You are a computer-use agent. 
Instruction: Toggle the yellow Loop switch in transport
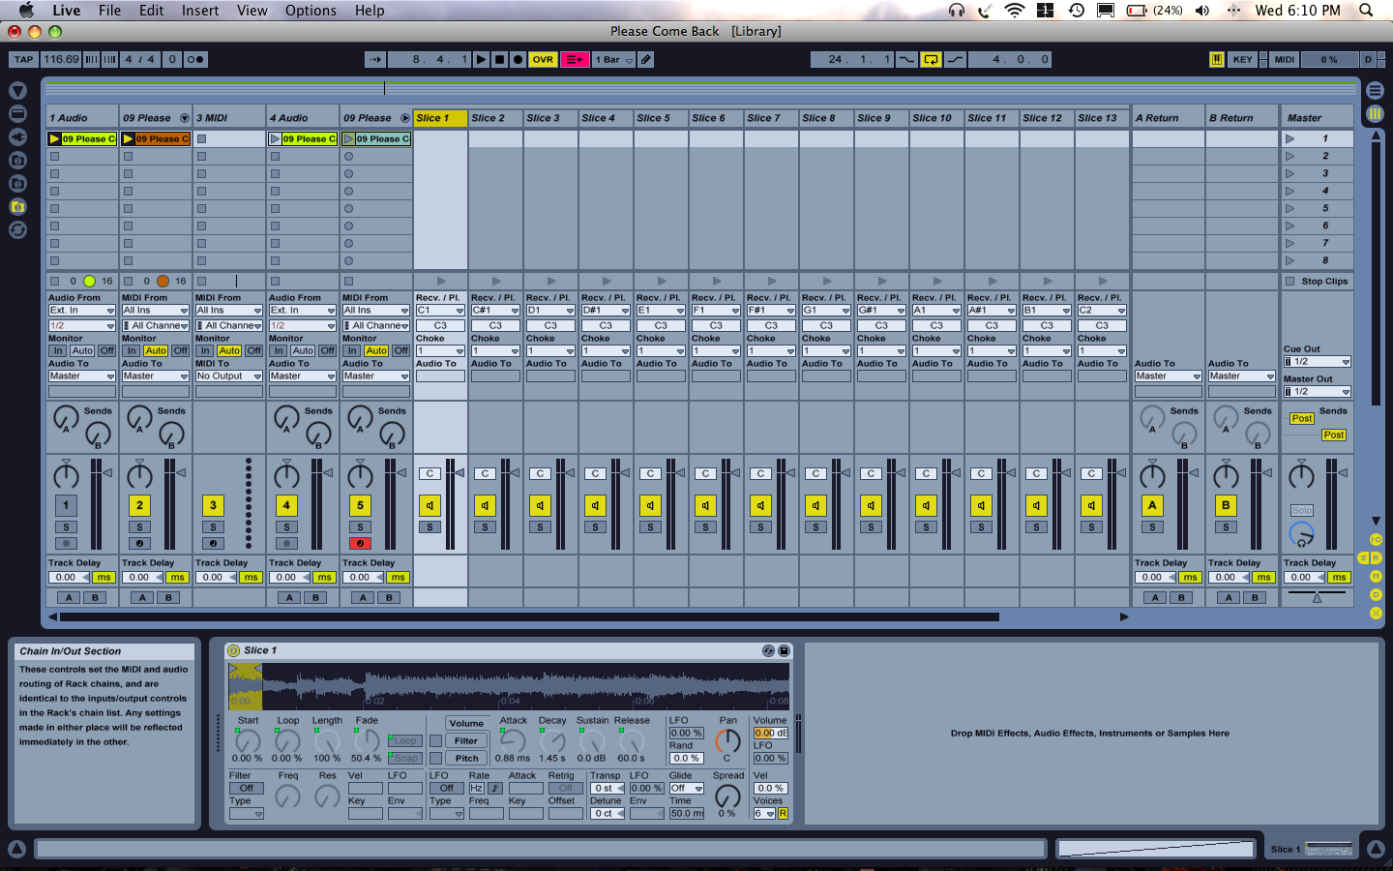click(931, 59)
